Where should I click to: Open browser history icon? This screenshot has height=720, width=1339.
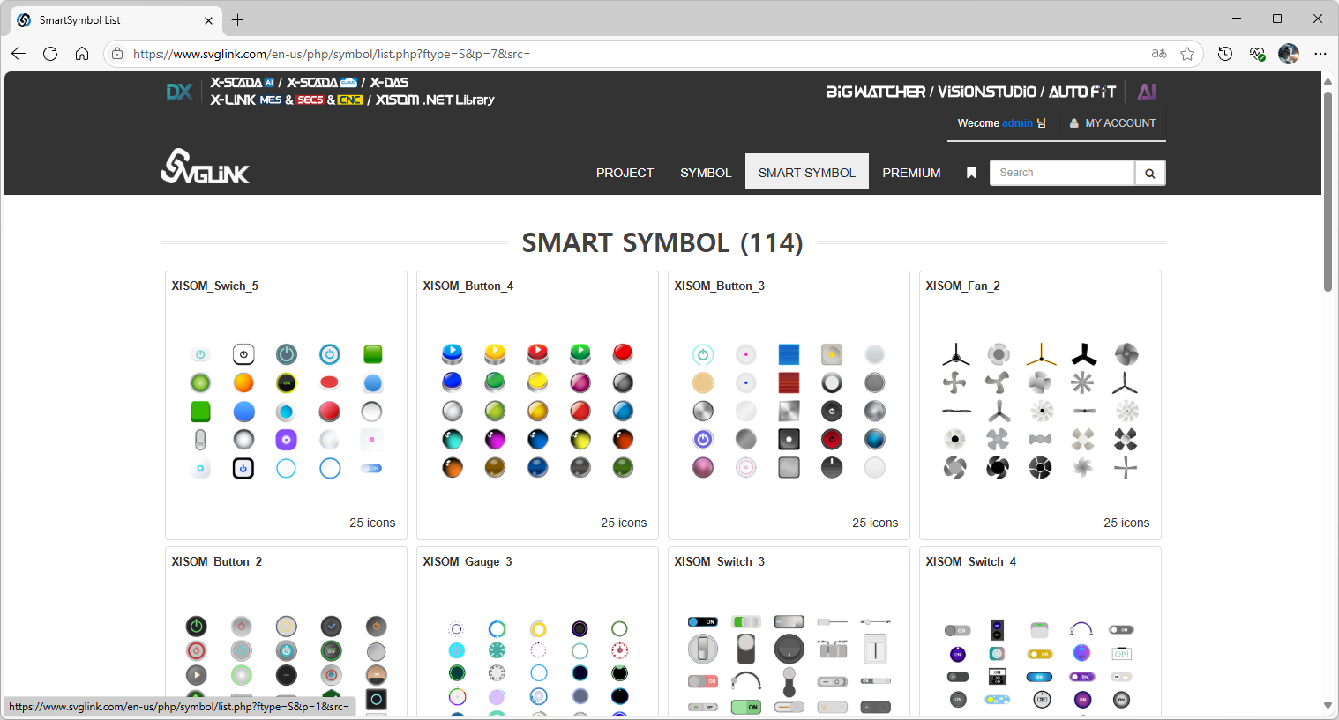(1225, 54)
